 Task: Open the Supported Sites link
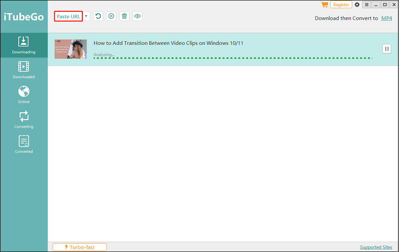tap(376, 247)
